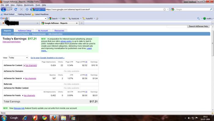This screenshot has height=121, width=214.
Task: Go to your Google Analytics Account link
Action: pos(47,58)
